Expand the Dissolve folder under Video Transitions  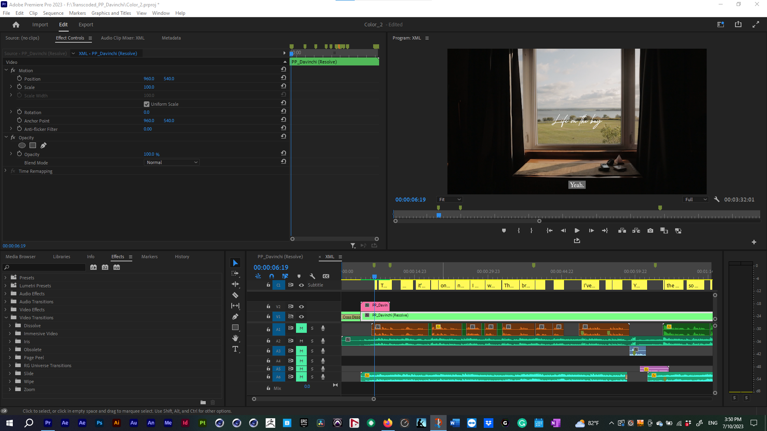10,325
